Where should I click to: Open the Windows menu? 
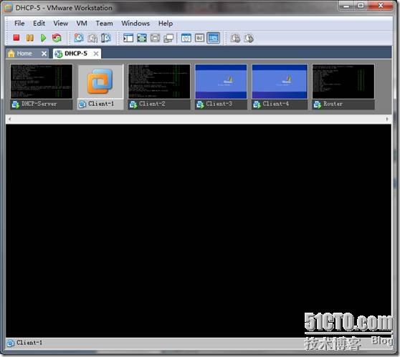[x=135, y=24]
